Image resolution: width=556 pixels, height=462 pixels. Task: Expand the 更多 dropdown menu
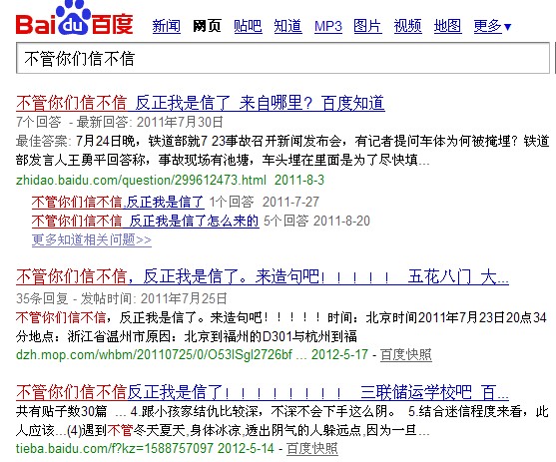(x=492, y=26)
